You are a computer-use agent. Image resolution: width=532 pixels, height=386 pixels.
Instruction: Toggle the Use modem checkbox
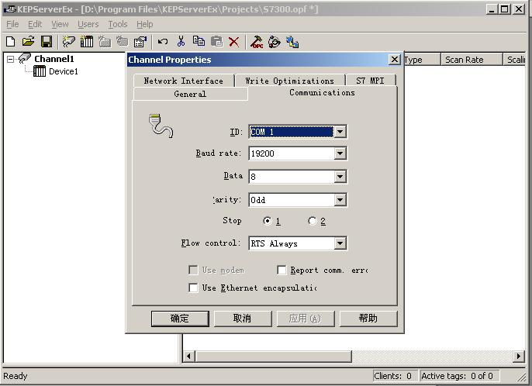(x=193, y=270)
